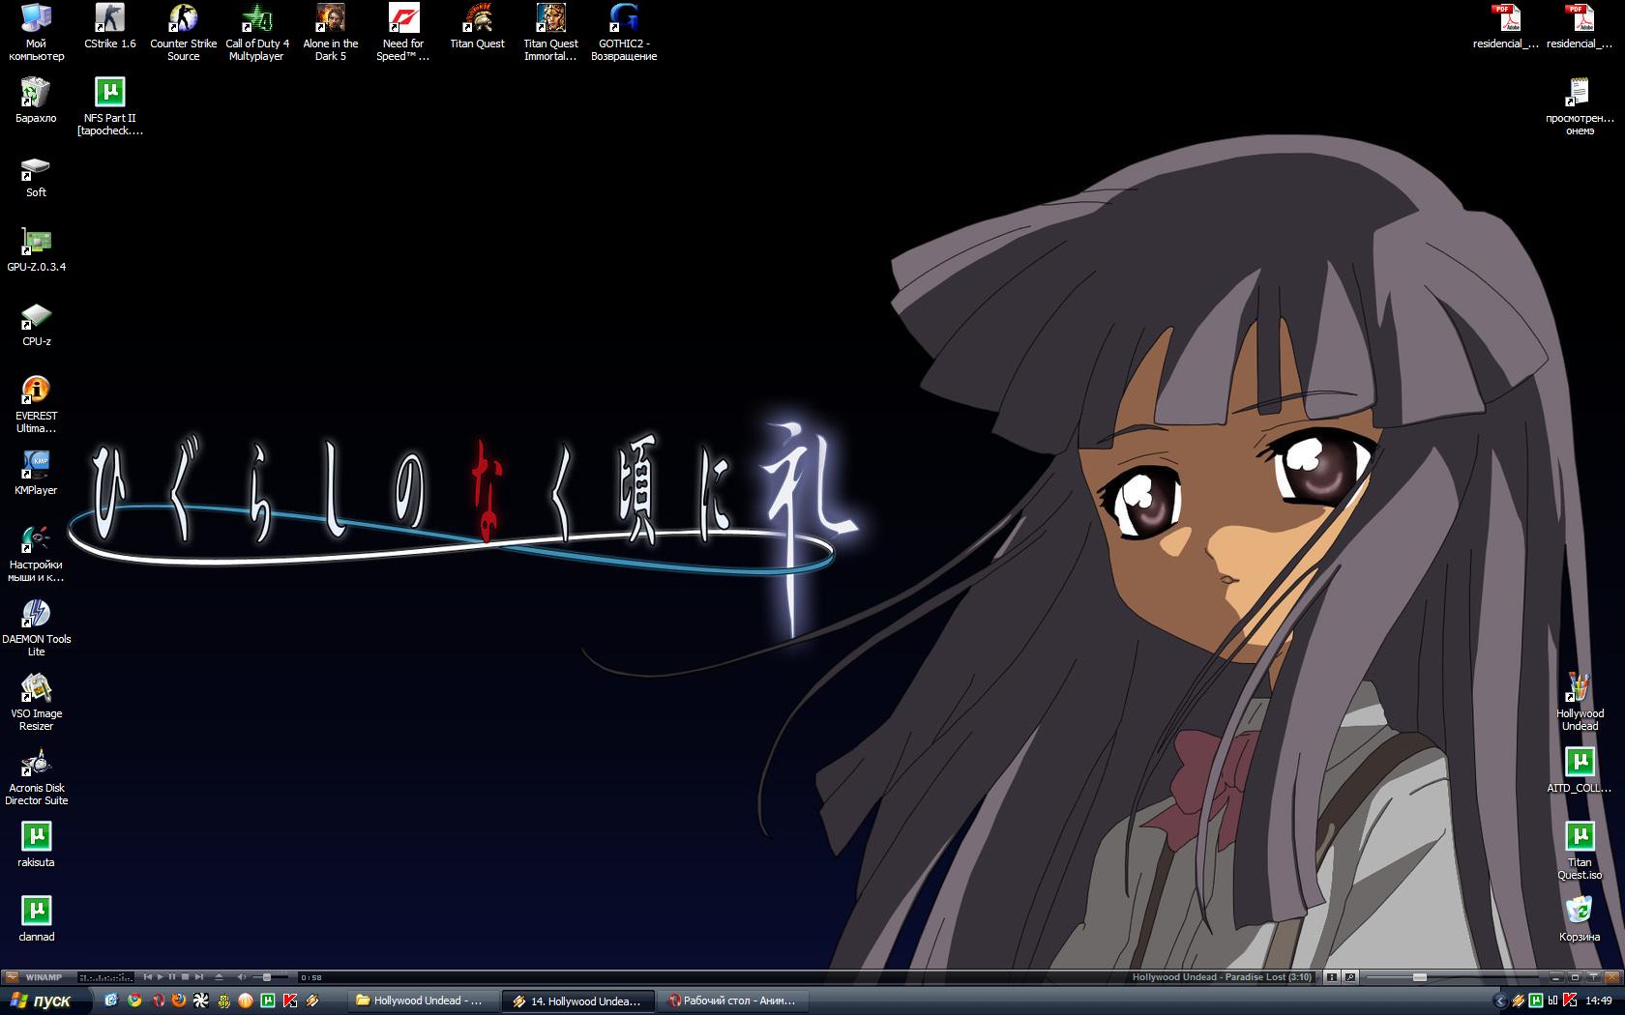1625x1015 pixels.
Task: Launch KMPlayer from the desktop
Action: tap(36, 465)
